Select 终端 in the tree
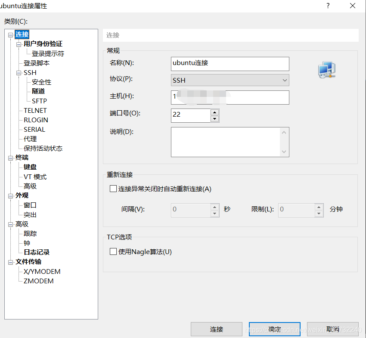The image size is (366, 338). click(22, 158)
